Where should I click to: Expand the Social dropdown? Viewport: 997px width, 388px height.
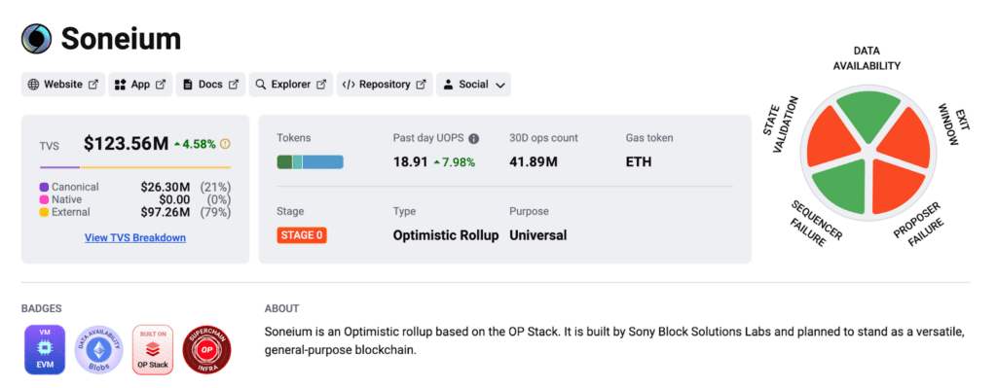pos(473,85)
